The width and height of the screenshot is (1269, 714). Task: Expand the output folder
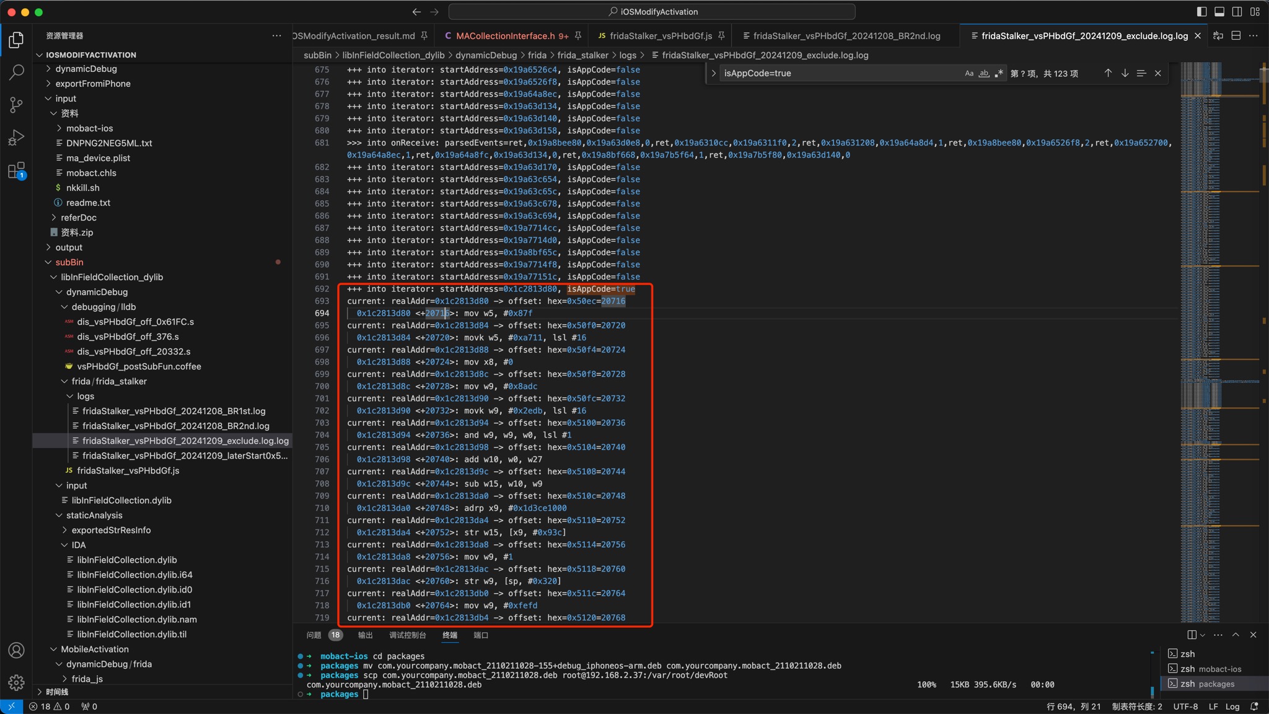(162, 247)
